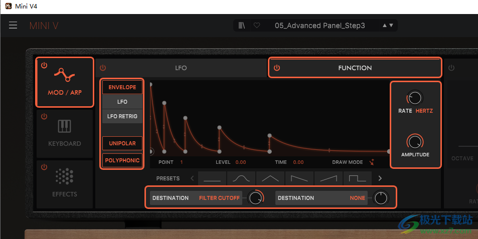This screenshot has height=239, width=478.
Task: Select the square wave preset shape
Action: click(x=357, y=178)
